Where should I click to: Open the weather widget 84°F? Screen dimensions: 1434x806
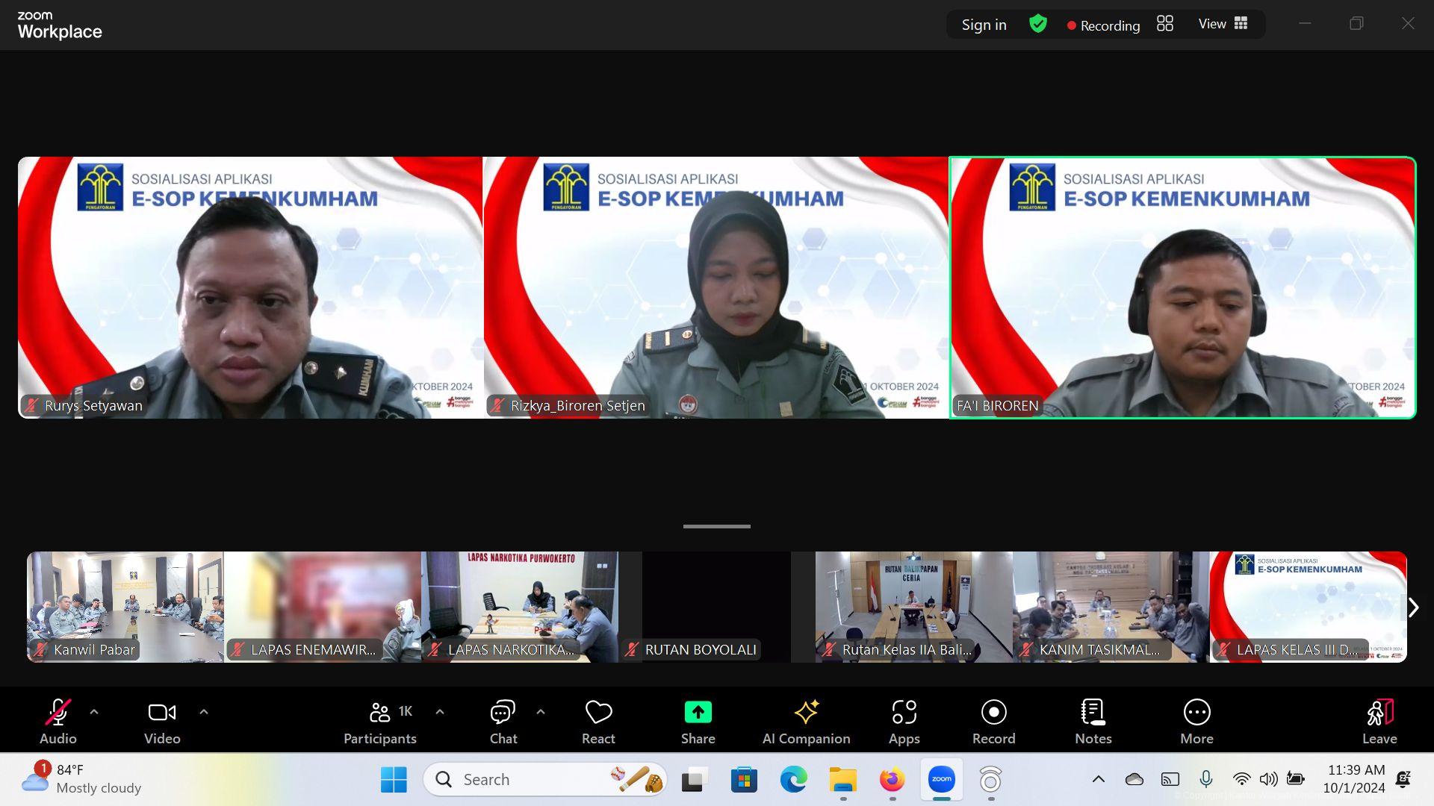(x=81, y=779)
